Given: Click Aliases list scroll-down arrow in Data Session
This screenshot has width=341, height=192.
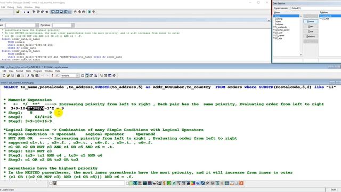Looking at the screenshot, I should [301, 54].
